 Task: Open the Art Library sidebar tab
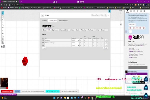[131, 11]
